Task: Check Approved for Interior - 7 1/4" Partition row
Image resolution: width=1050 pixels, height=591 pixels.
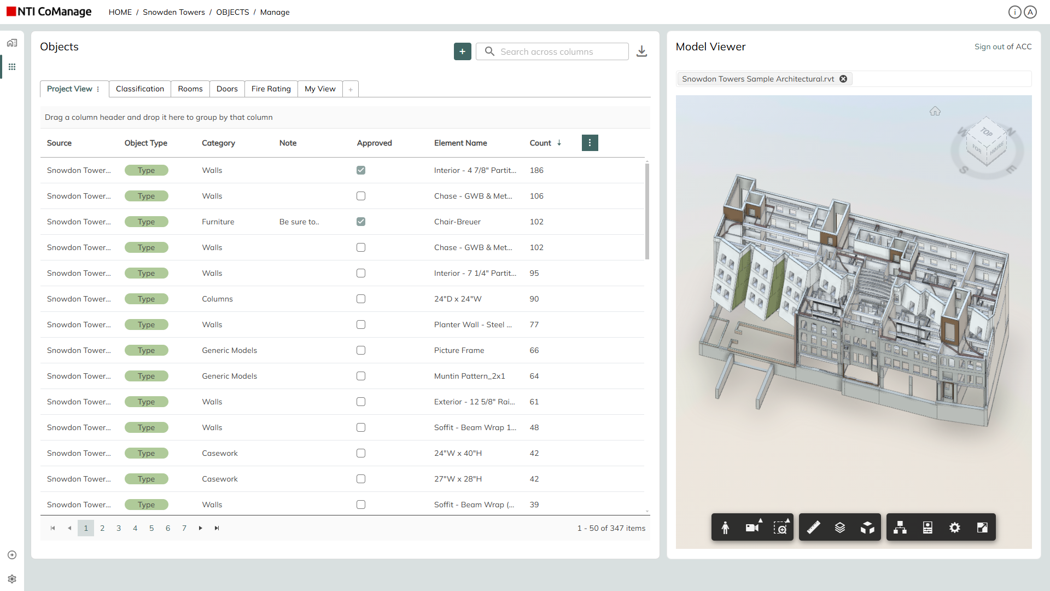Action: (x=361, y=273)
